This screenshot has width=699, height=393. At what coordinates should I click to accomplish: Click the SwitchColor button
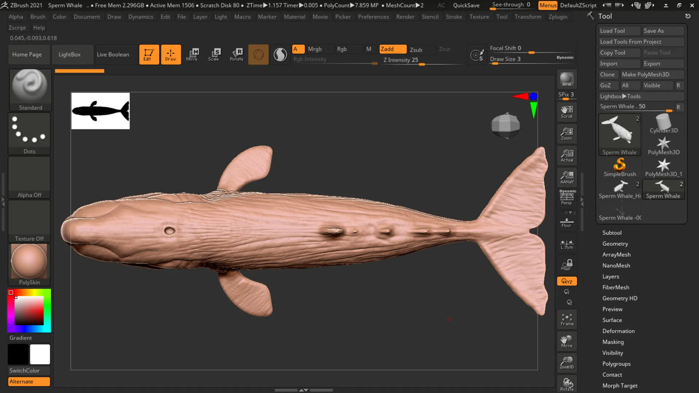(29, 371)
